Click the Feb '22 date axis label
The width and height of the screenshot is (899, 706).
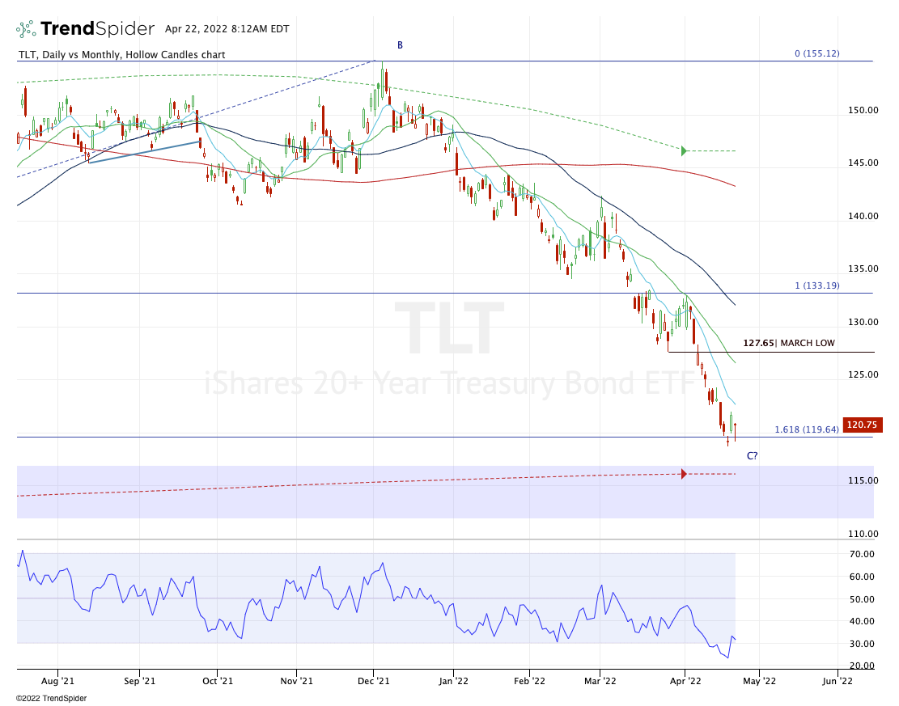[529, 681]
